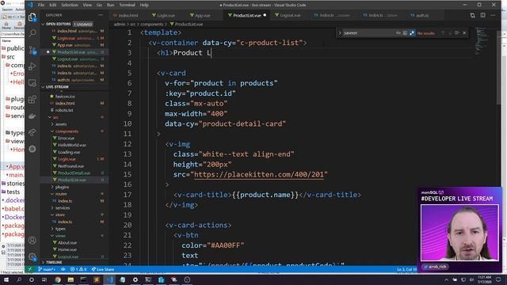The image size is (507, 285).
Task: Open the Live Share activity bar view
Action: tap(32, 132)
